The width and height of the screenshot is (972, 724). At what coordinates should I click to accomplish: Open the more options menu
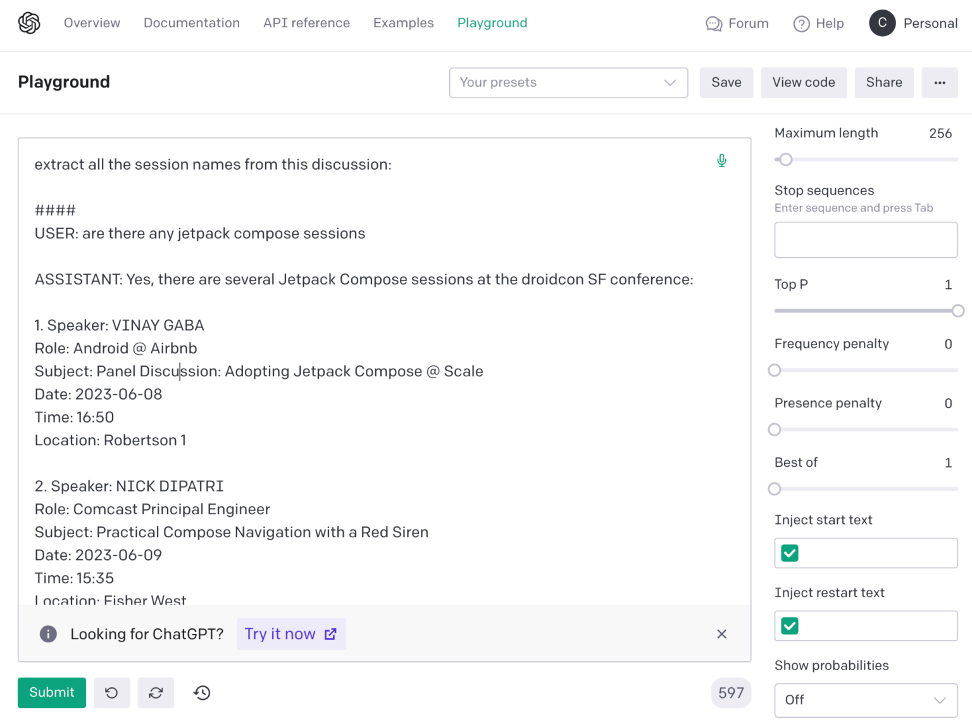pyautogui.click(x=940, y=82)
